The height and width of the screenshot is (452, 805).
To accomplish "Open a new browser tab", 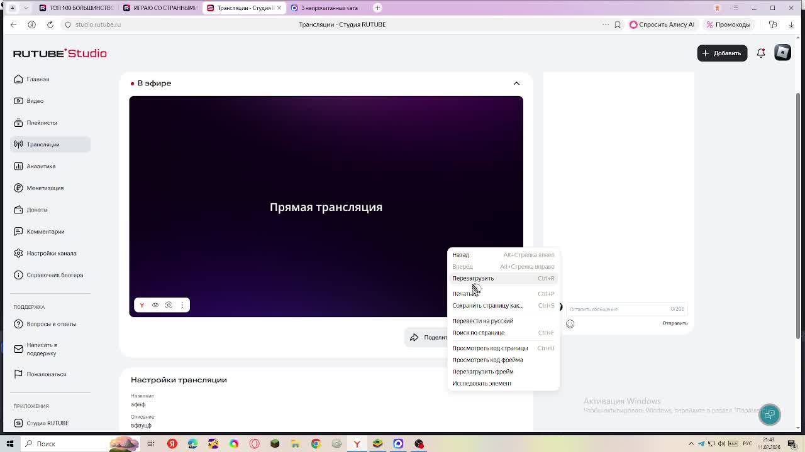I will 377,8.
